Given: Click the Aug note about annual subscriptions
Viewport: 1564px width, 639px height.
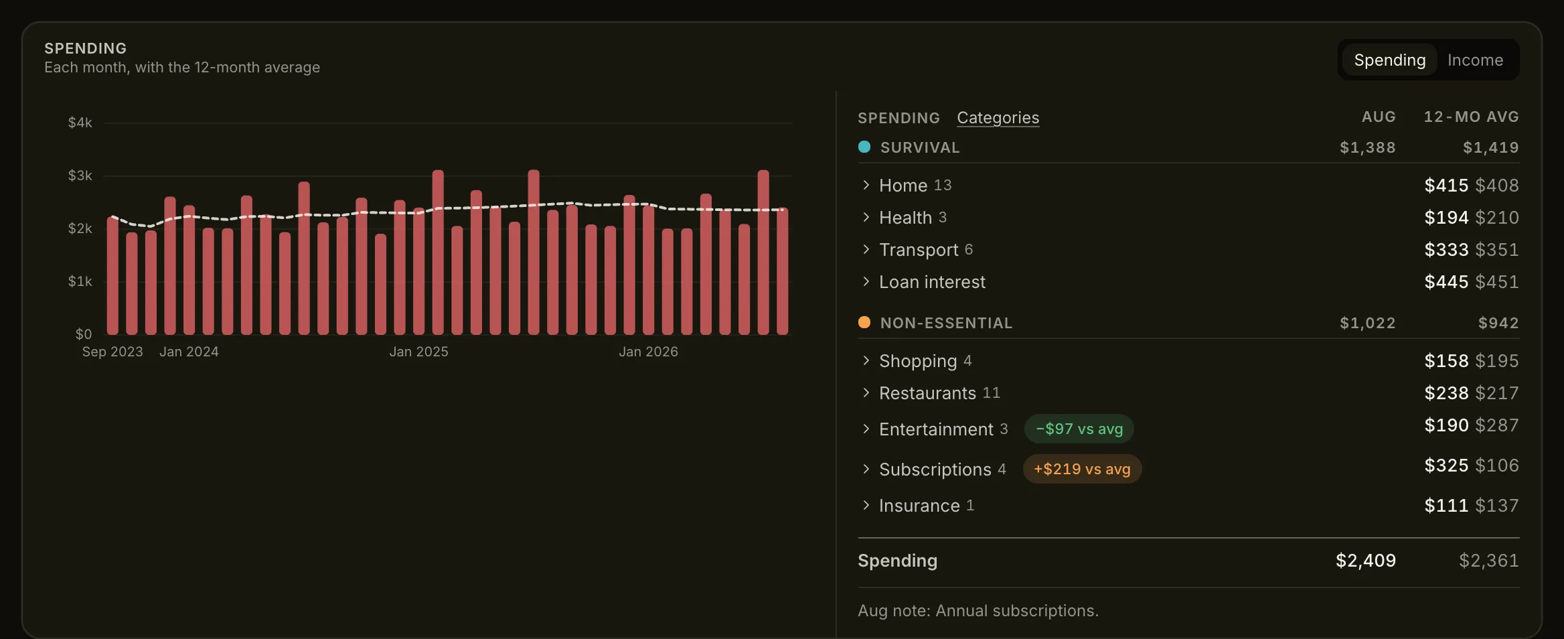Looking at the screenshot, I should pos(978,611).
